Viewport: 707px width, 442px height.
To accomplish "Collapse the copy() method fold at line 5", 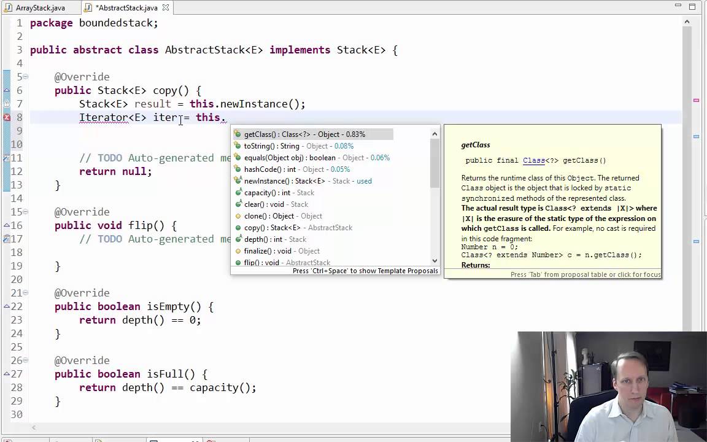I will (x=26, y=77).
